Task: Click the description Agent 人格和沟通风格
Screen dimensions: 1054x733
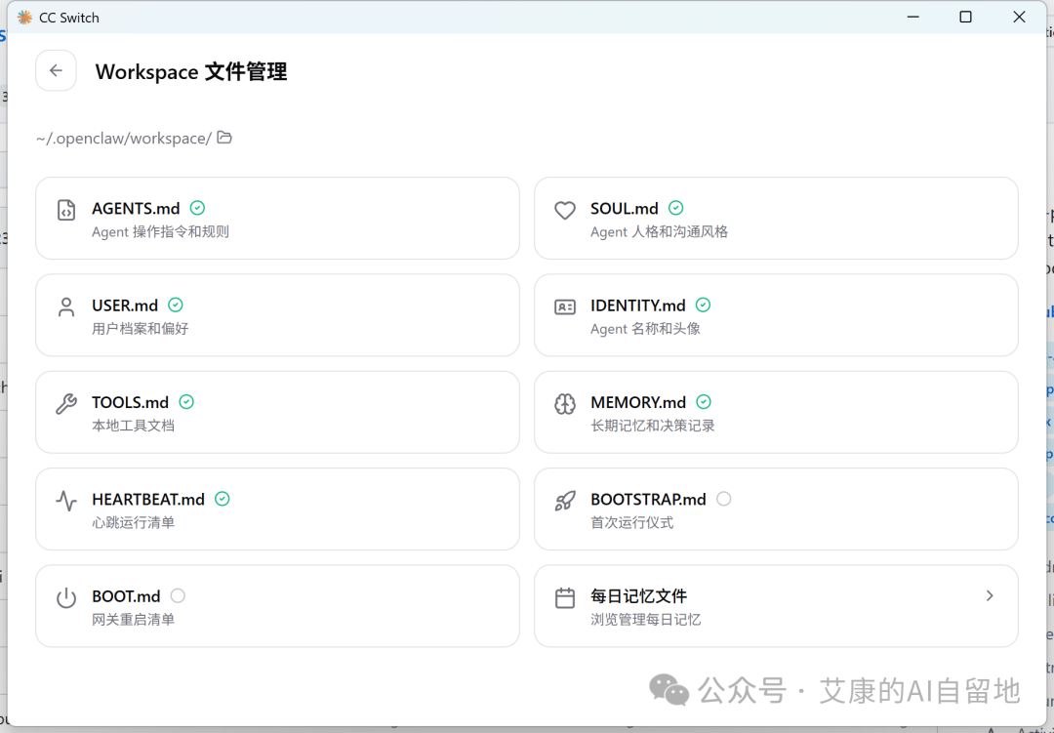Action: [660, 232]
